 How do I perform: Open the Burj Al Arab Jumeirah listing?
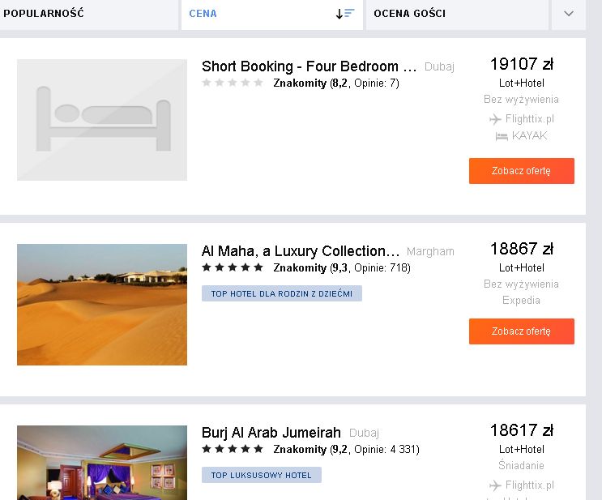pos(271,433)
